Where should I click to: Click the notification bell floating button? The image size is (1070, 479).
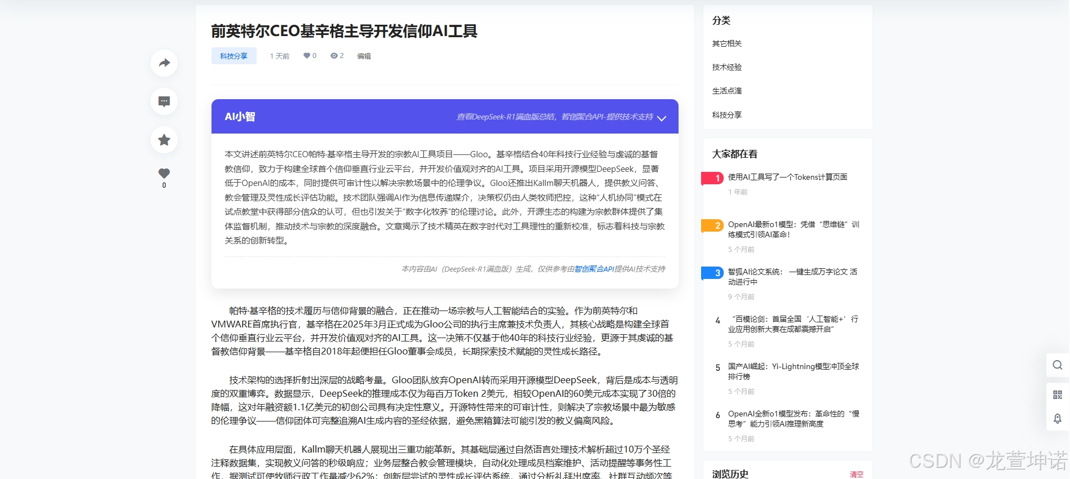[x=1058, y=419]
